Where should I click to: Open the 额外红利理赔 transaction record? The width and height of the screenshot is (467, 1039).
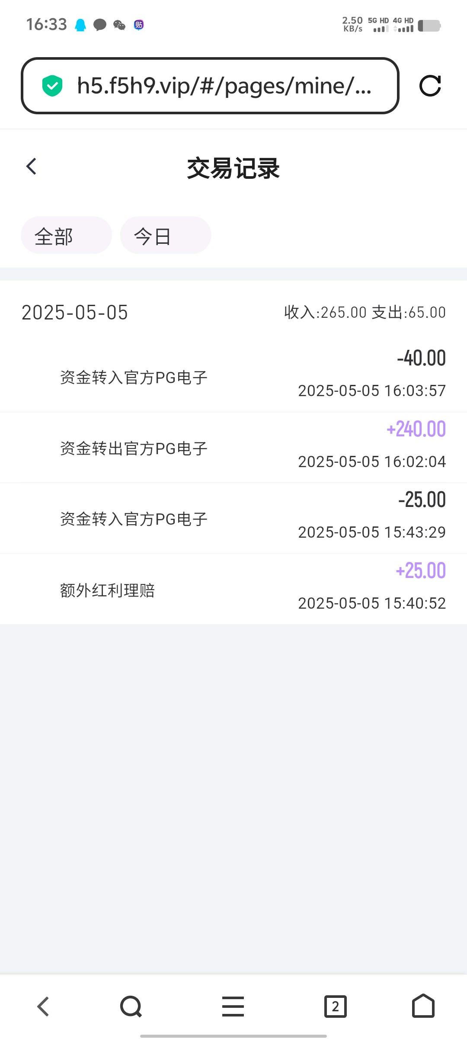(233, 589)
